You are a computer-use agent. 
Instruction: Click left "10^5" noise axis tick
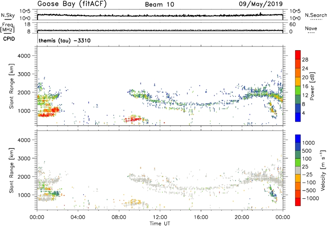tap(25, 11)
